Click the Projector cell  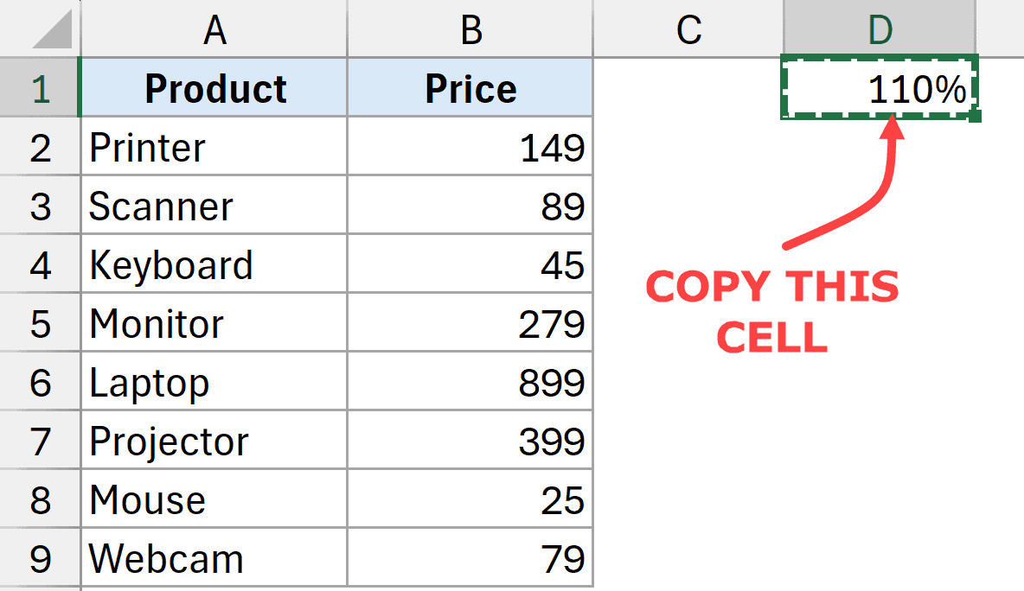pyautogui.click(x=214, y=442)
